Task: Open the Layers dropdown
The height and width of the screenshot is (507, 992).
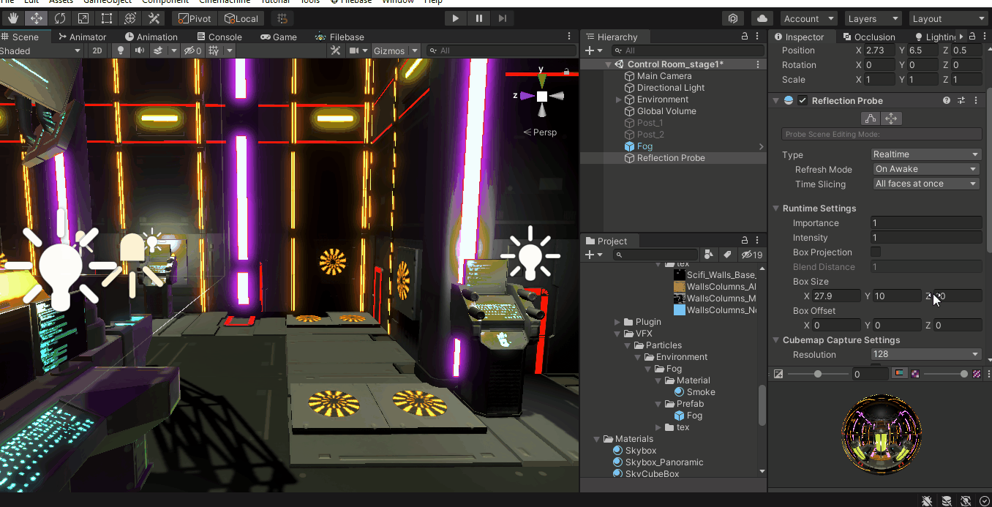Action: 873,18
